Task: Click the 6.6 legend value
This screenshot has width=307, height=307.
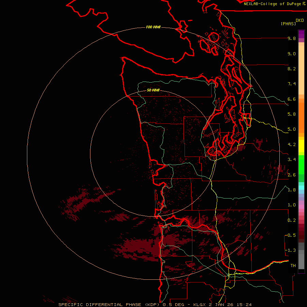Action: (x=292, y=99)
